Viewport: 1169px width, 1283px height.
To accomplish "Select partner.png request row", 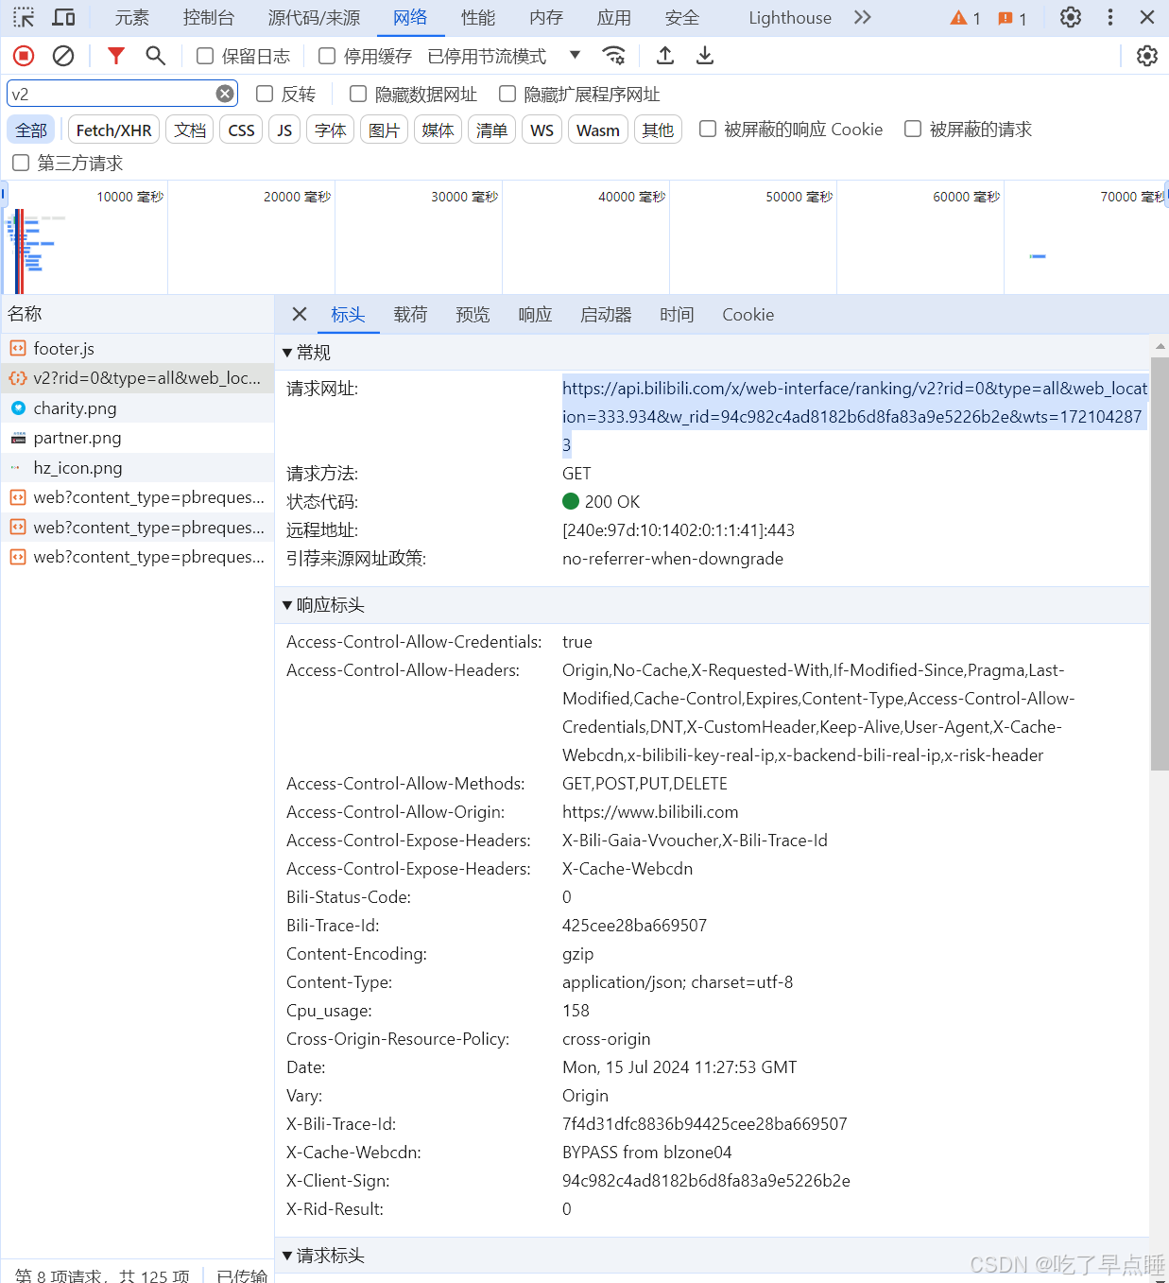I will (137, 438).
